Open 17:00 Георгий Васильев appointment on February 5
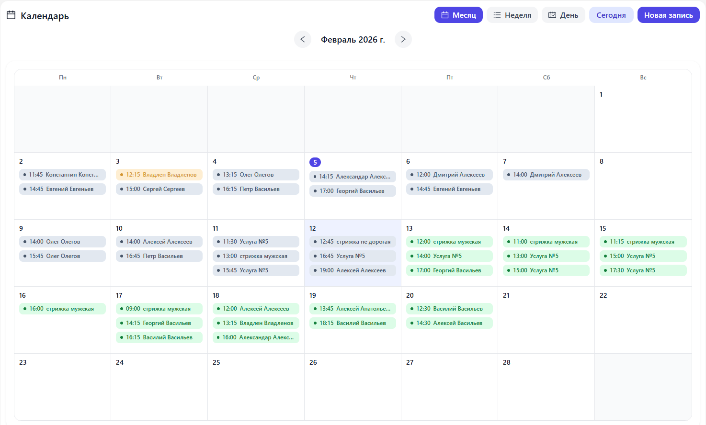 pyautogui.click(x=353, y=191)
